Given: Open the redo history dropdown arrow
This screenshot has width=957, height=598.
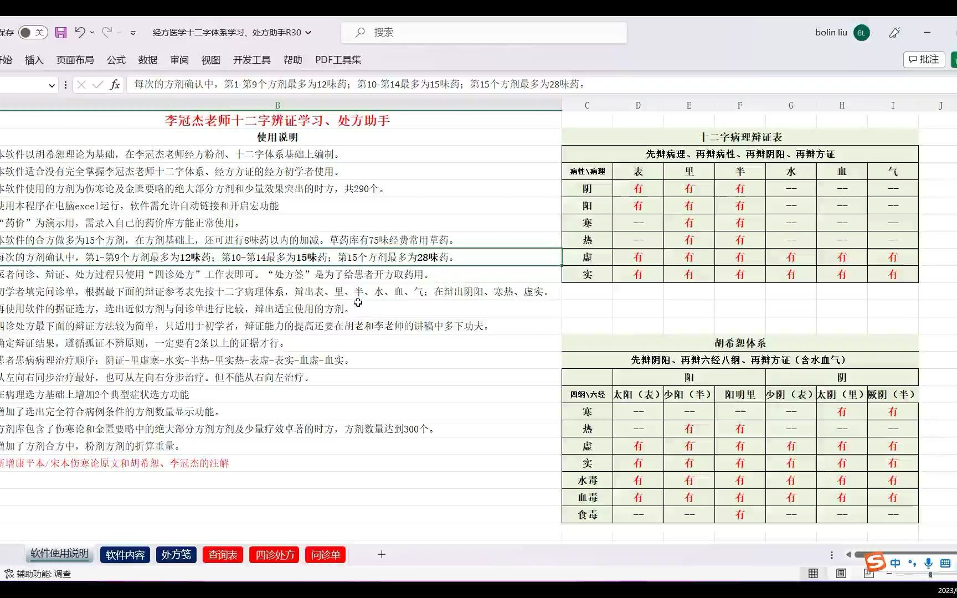Looking at the screenshot, I should [x=119, y=33].
